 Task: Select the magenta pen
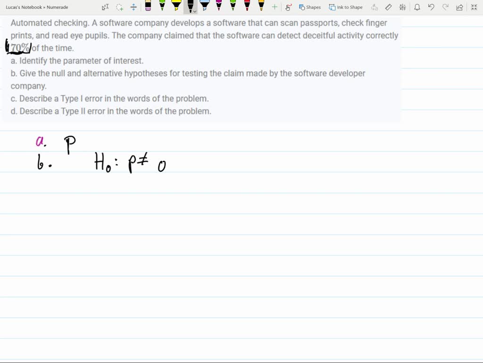point(219,6)
